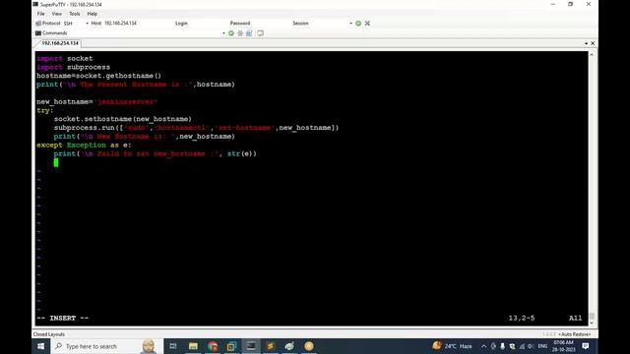Click the speech bubble icon in Commands toolbar
Viewport: 630px width, 354px height.
pyautogui.click(x=260, y=33)
